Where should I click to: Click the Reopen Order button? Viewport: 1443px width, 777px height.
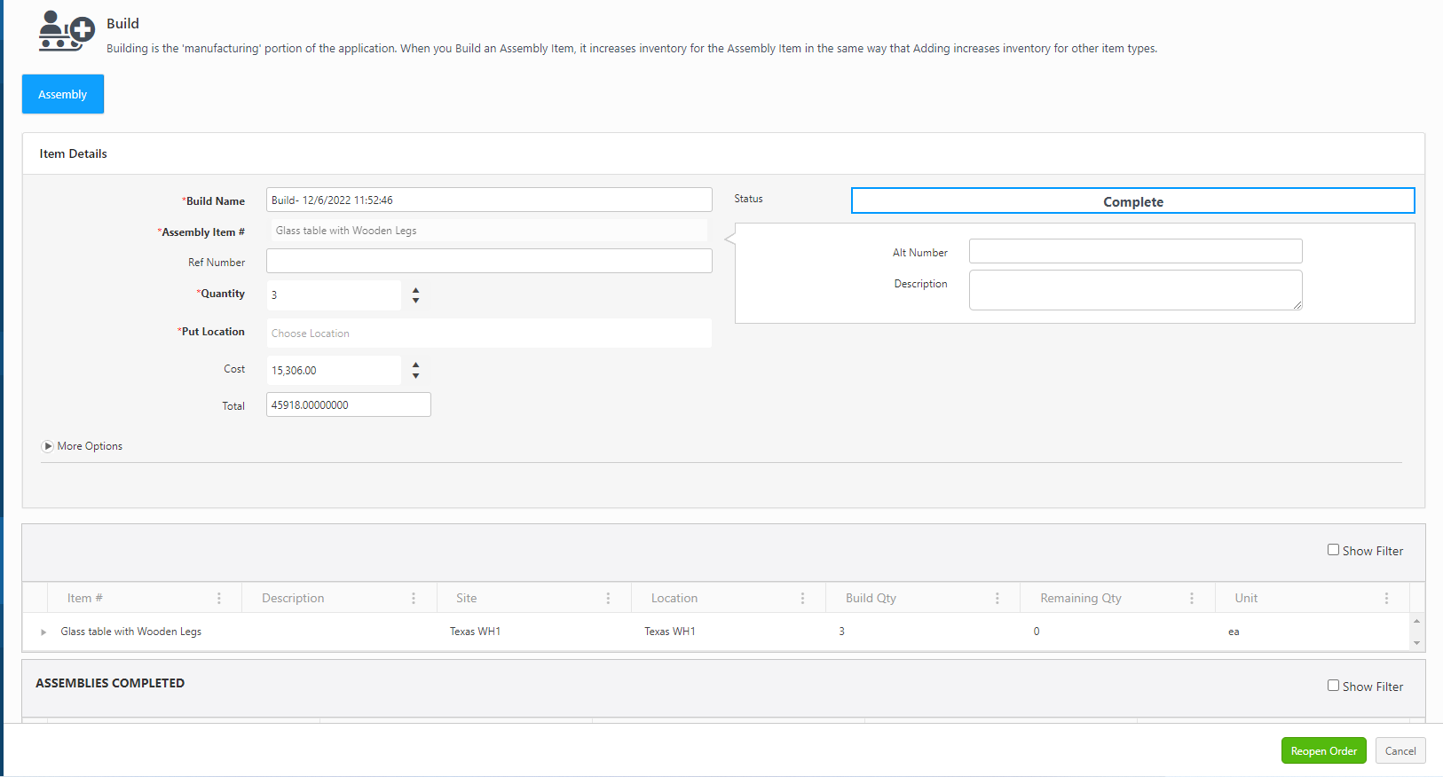(1323, 751)
